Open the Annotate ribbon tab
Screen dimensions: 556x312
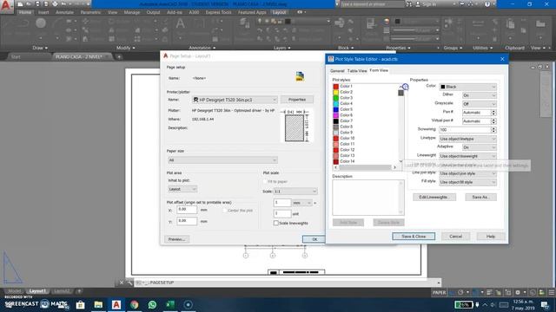[x=64, y=12]
